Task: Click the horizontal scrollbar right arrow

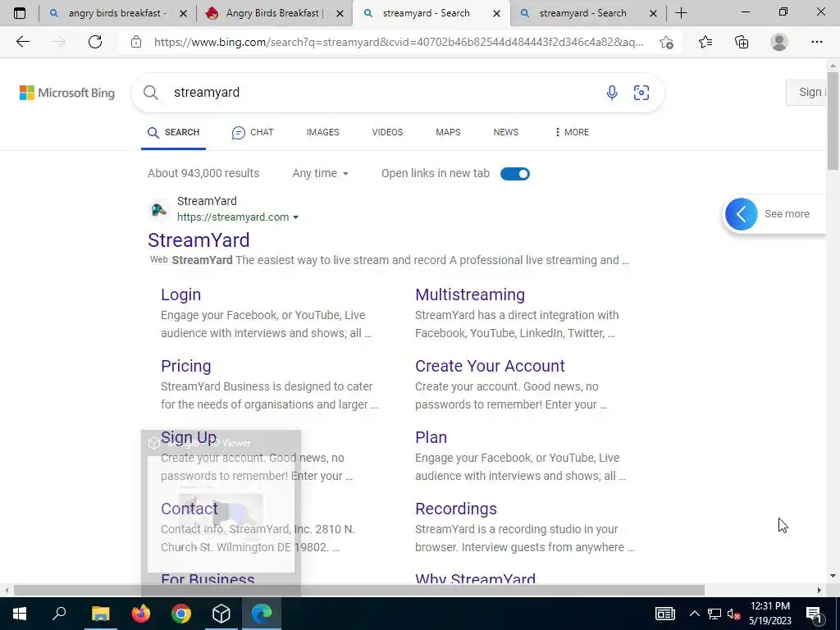Action: (819, 591)
